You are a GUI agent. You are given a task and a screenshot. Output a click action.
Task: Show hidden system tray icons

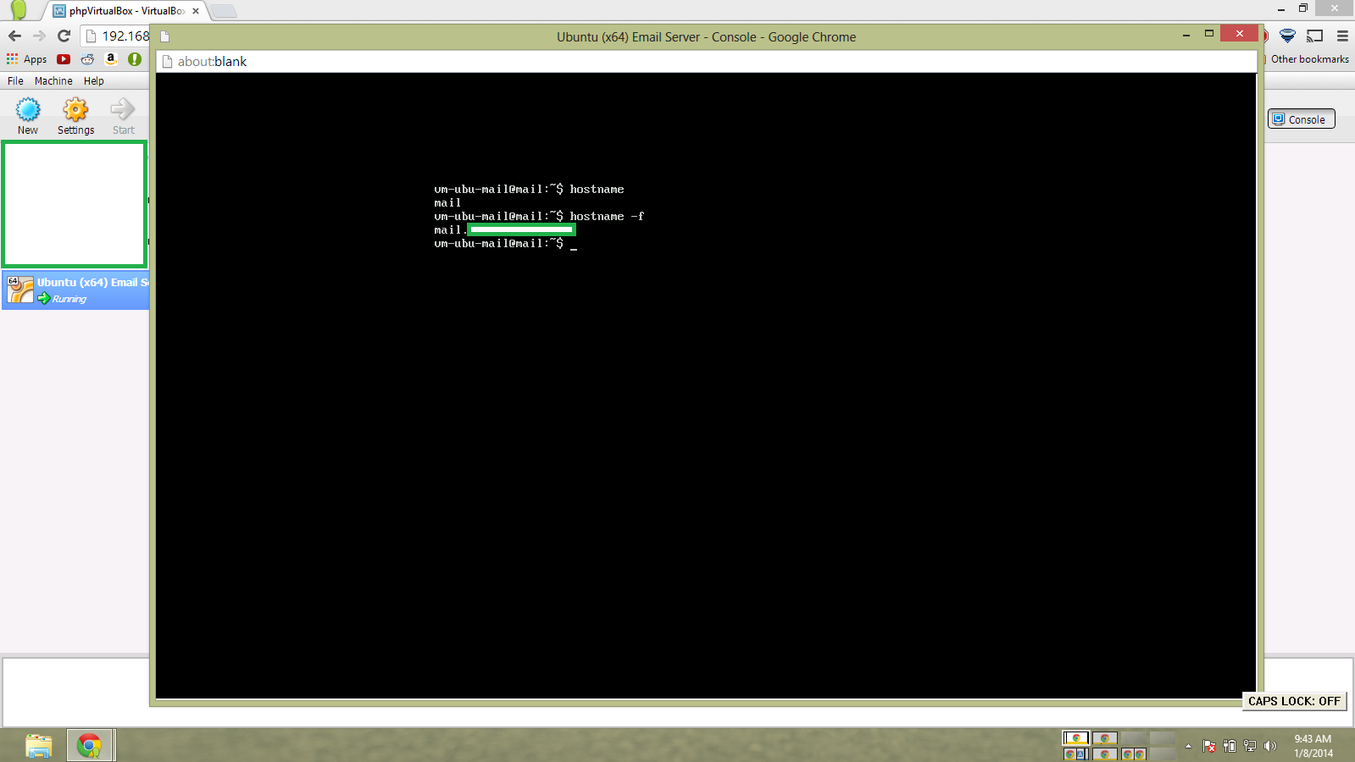pos(1188,746)
